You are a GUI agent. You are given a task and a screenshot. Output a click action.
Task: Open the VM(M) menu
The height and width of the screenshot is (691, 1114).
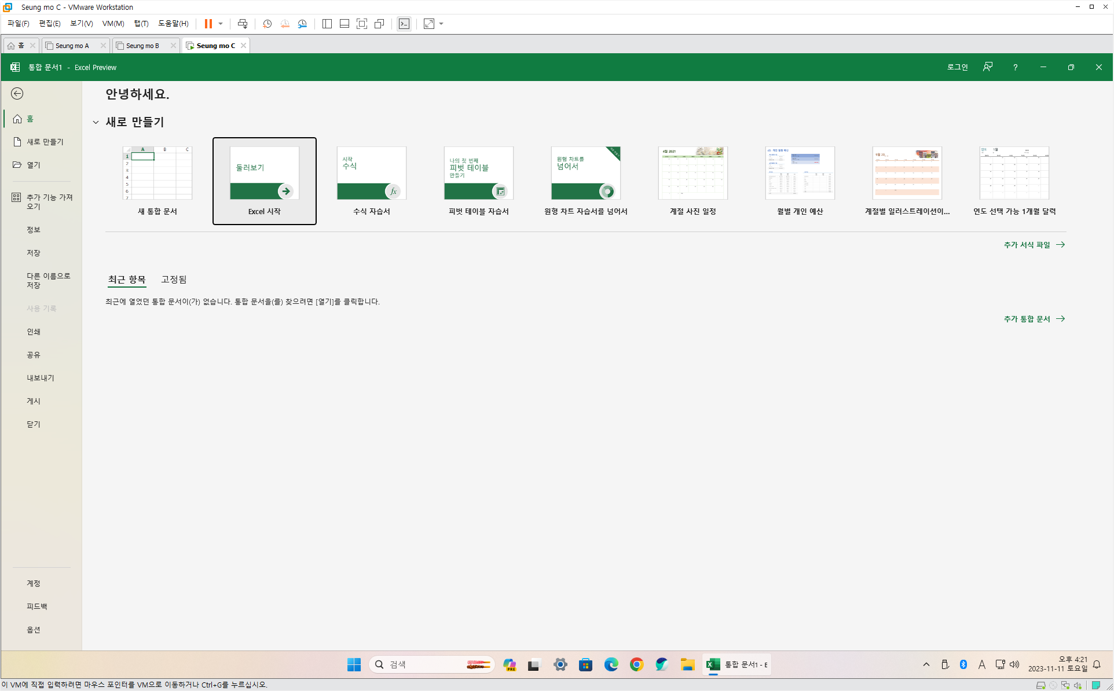click(x=113, y=24)
